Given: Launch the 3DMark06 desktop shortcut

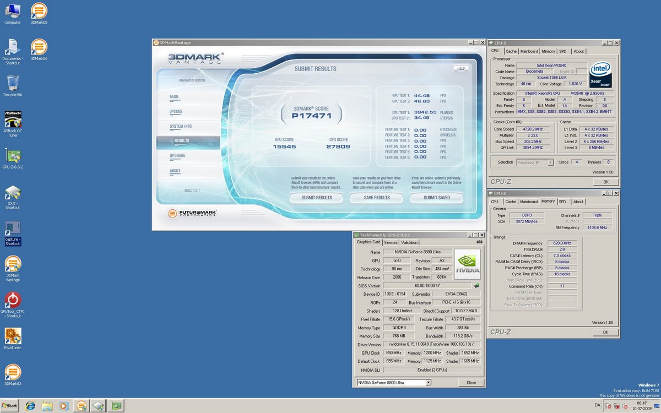Looking at the screenshot, I should click(x=39, y=50).
